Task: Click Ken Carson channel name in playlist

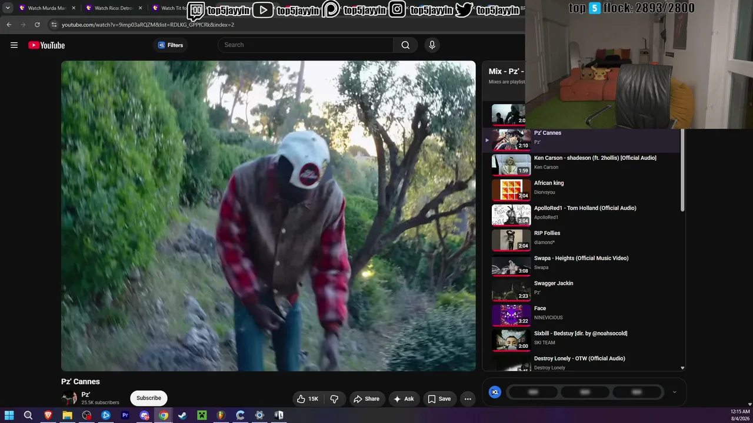Action: [x=546, y=167]
